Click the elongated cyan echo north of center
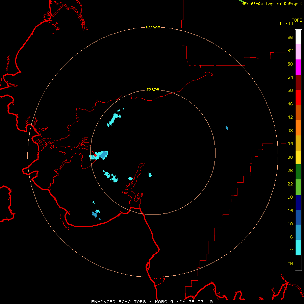This screenshot has width=304, height=304. point(114,120)
